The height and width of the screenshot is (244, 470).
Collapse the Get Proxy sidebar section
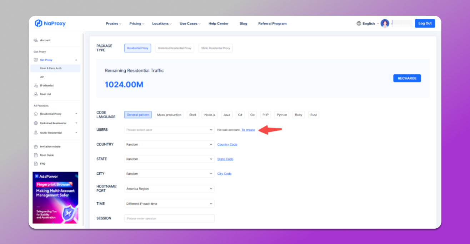pos(76,60)
